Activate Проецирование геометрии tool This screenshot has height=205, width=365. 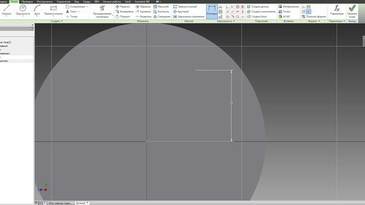click(102, 11)
